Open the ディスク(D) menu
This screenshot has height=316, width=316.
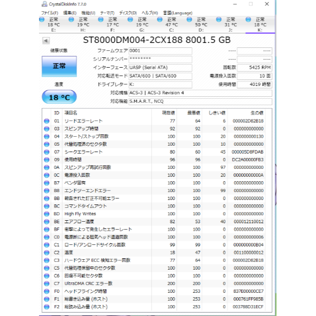click(x=128, y=13)
